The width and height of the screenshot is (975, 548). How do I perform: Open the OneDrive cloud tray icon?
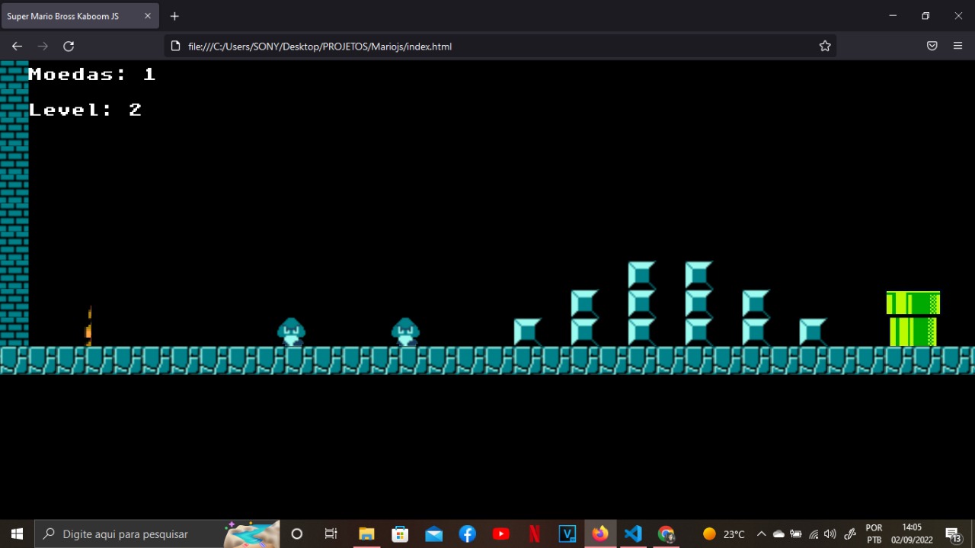(x=778, y=534)
